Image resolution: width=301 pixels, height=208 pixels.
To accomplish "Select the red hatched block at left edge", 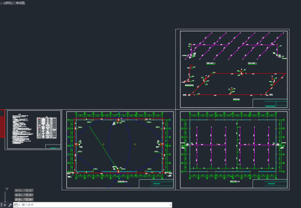I will pyautogui.click(x=2, y=123).
